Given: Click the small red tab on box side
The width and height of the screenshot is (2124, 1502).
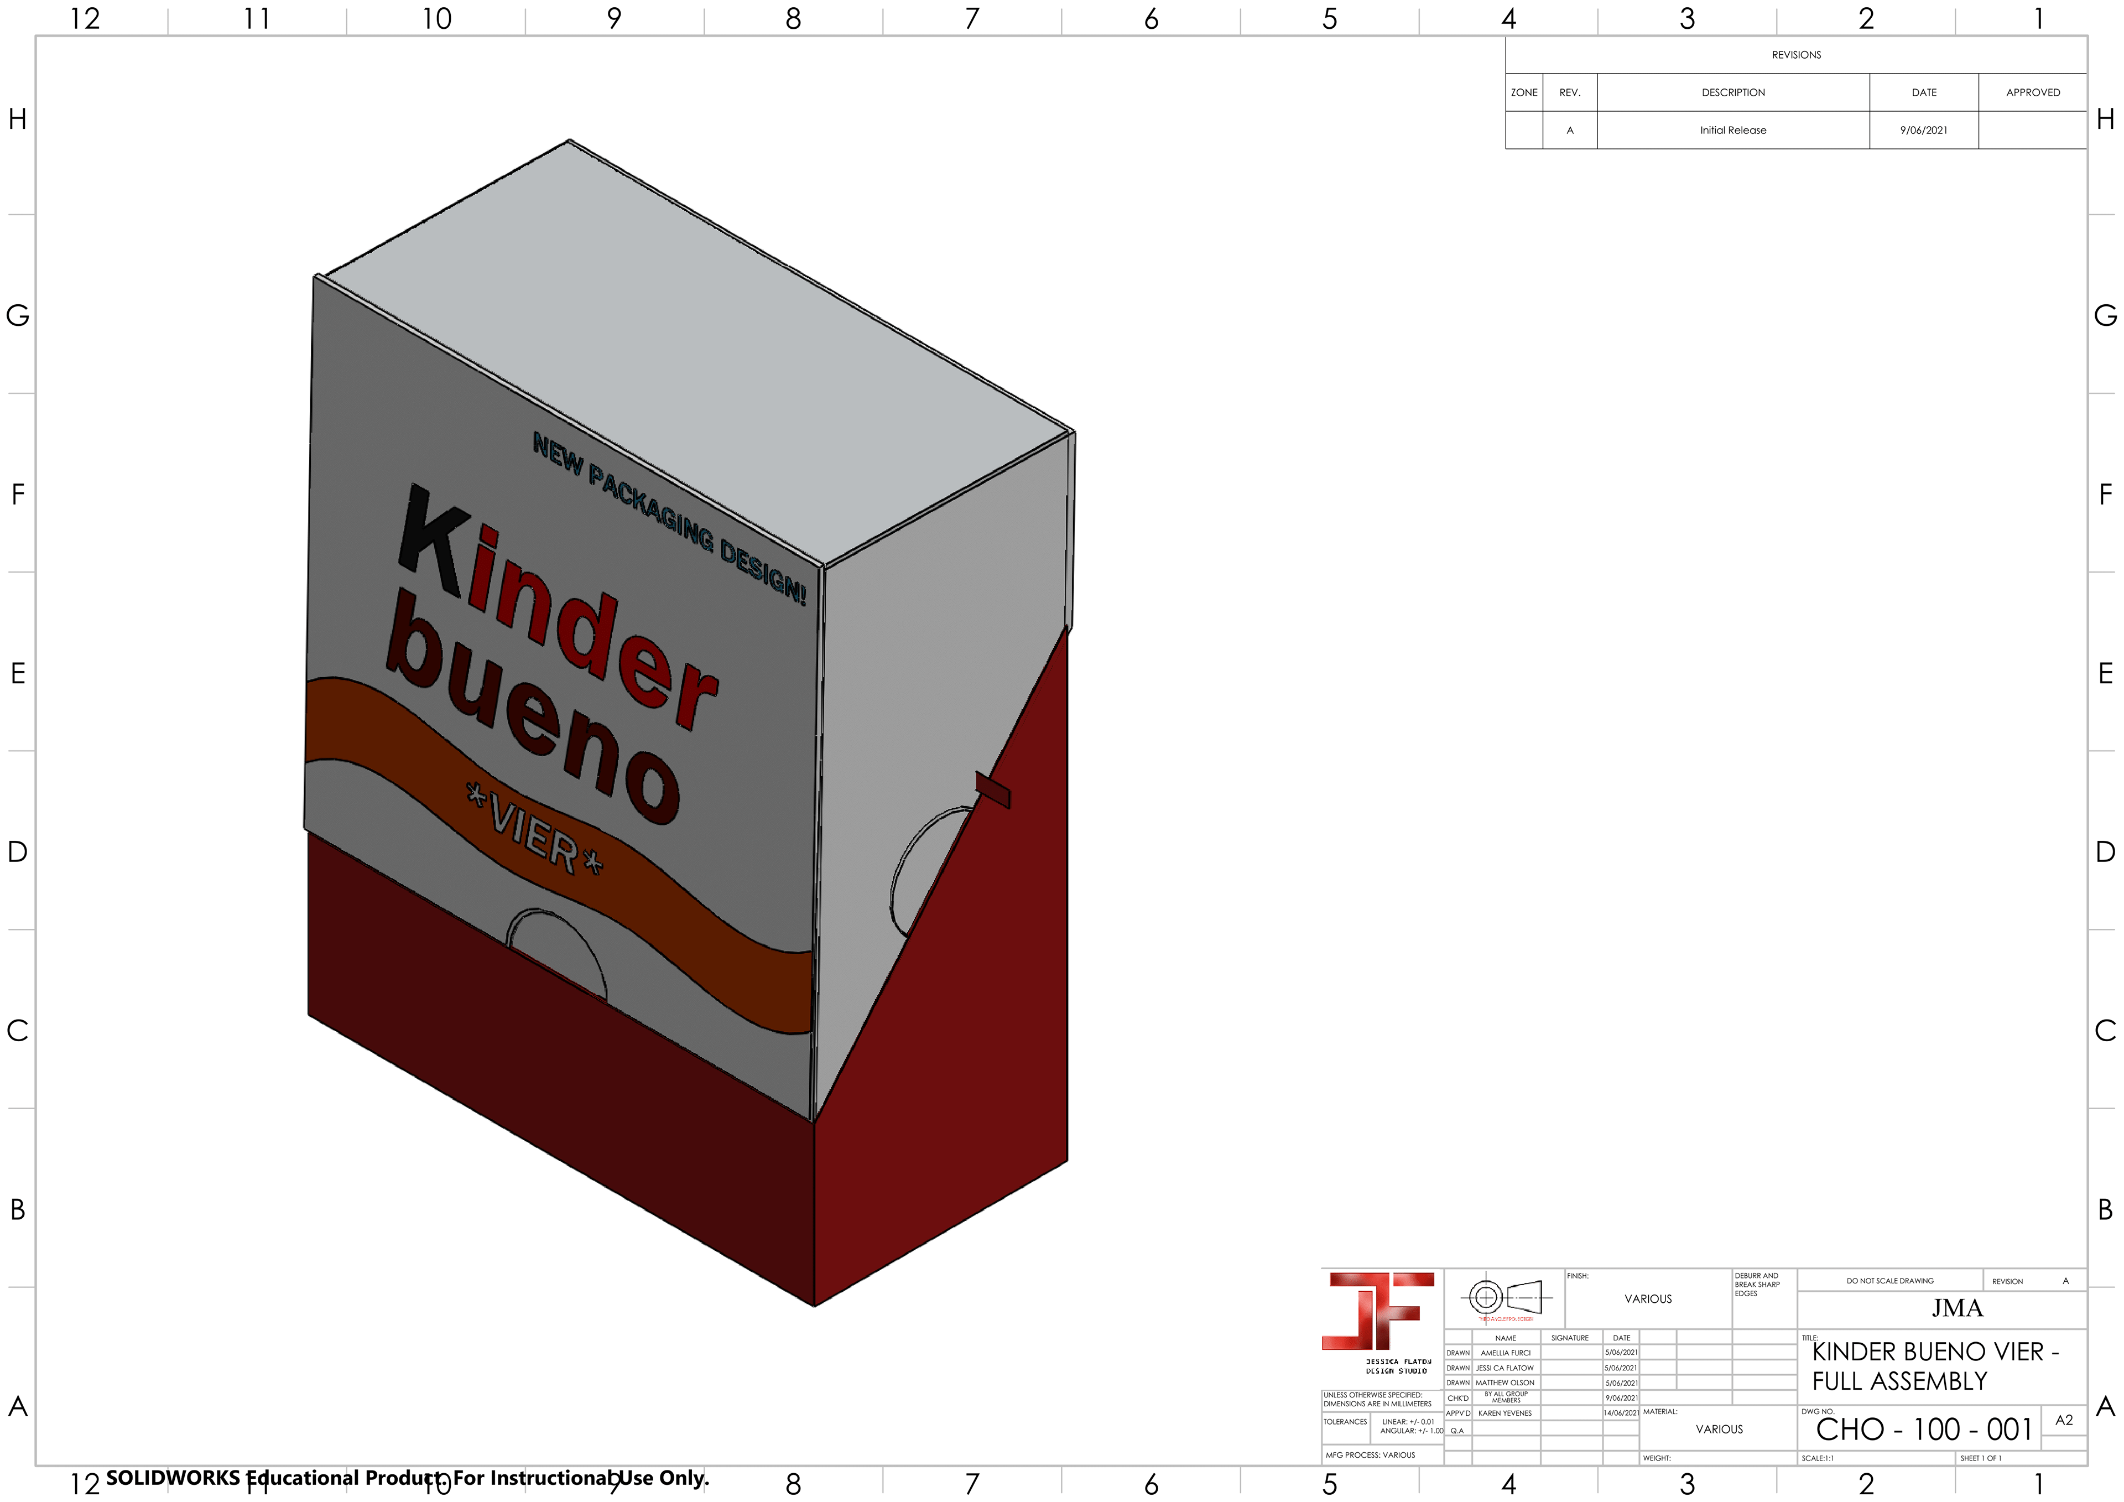Looking at the screenshot, I should tap(993, 789).
